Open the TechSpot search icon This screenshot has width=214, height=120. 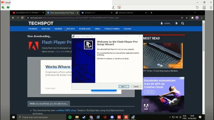[183, 23]
